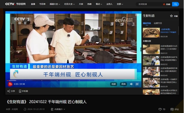Play the video with red play button
Image resolution: width=184 pixels, height=113 pixels.
click(10, 84)
